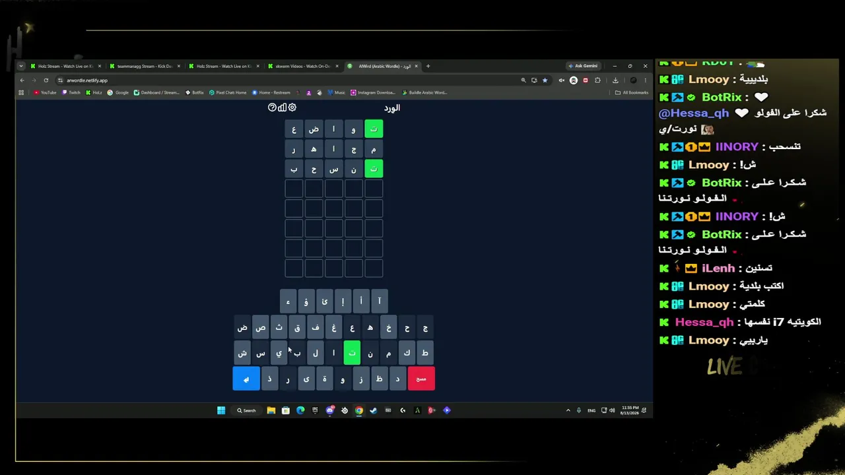Open the Music bookmark

click(337, 92)
